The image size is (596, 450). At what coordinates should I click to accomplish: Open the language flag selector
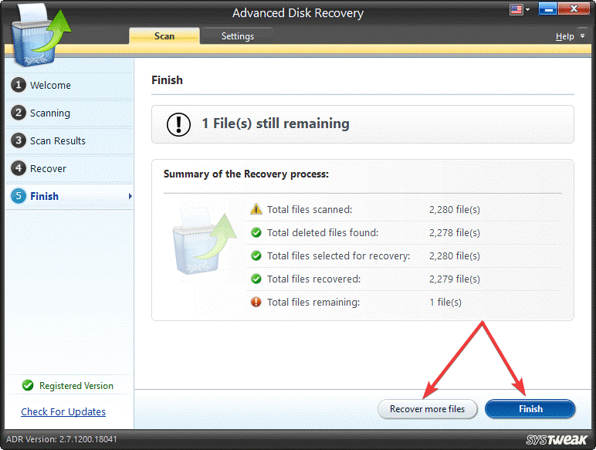[x=520, y=9]
